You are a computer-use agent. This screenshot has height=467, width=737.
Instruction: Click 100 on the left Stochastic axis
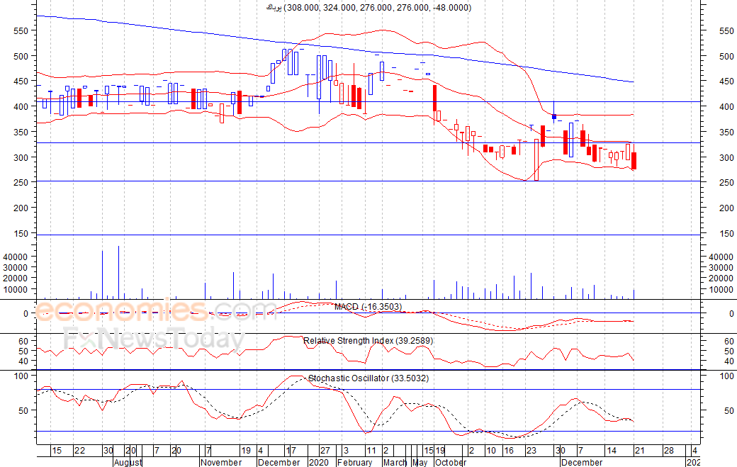[x=21, y=376]
